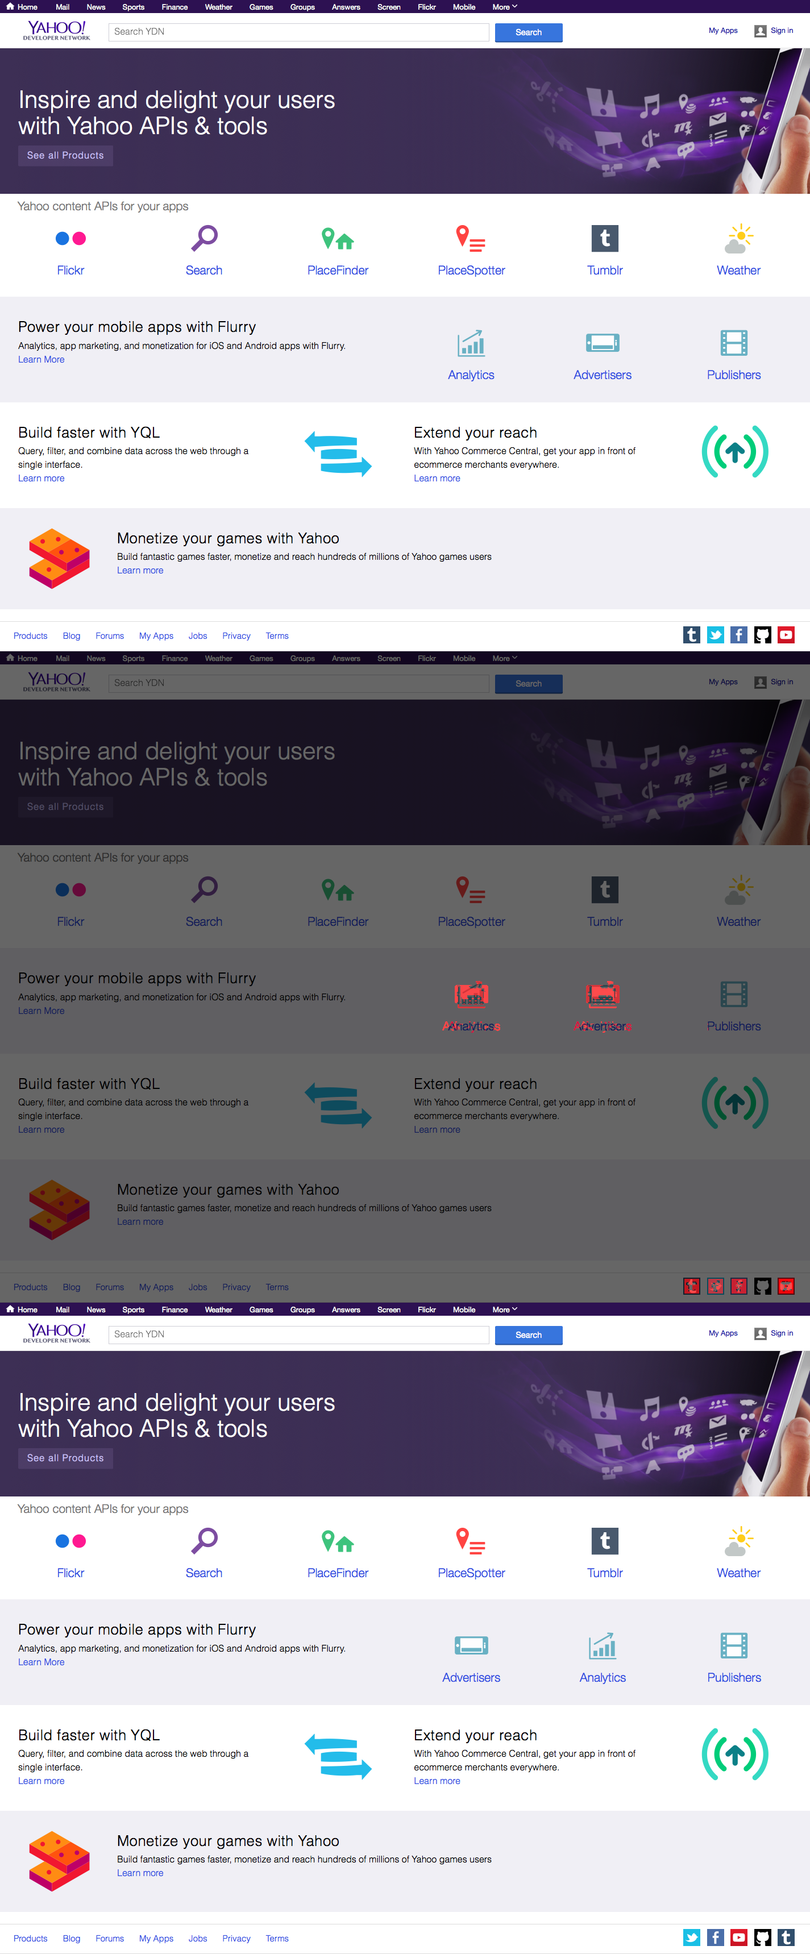Open Tumblr footer icon left of Twitter, topmost page
The height and width of the screenshot is (1954, 810).
pyautogui.click(x=691, y=635)
